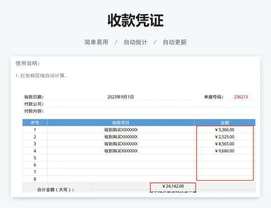Click the 自动统计 subtitle text
Viewport: 271px width, 208px height.
pyautogui.click(x=135, y=42)
